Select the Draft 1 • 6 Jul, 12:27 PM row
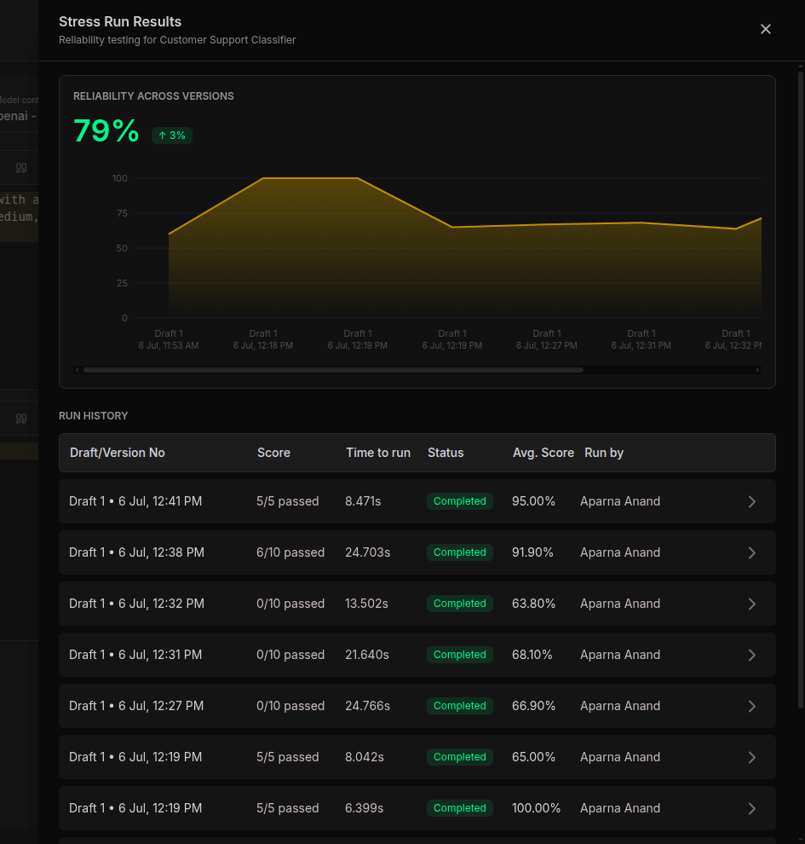 [x=417, y=706]
